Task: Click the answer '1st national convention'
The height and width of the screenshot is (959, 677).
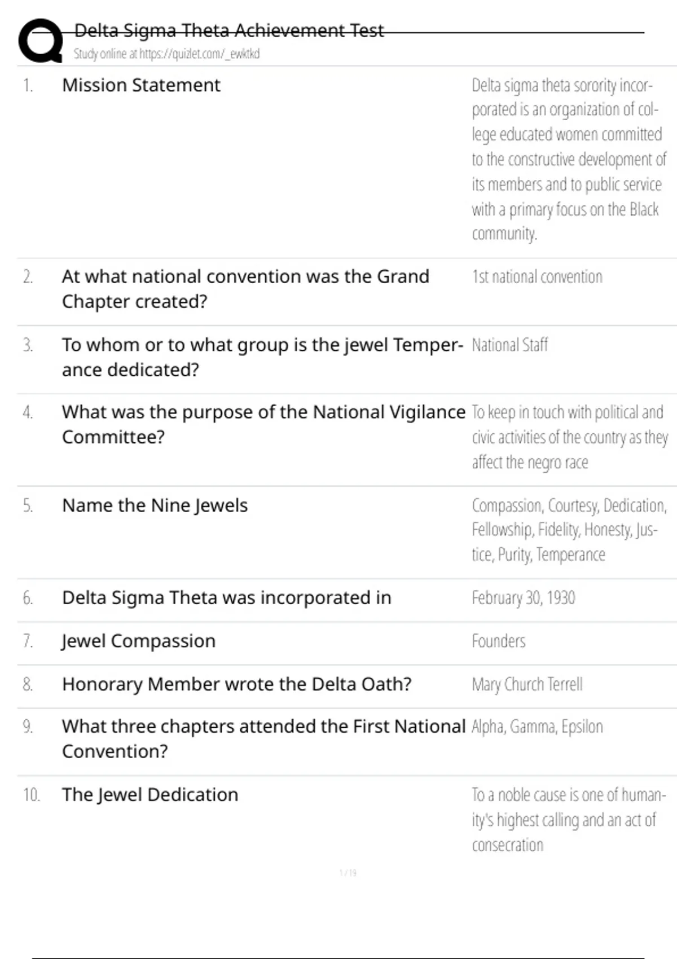Action: click(537, 276)
